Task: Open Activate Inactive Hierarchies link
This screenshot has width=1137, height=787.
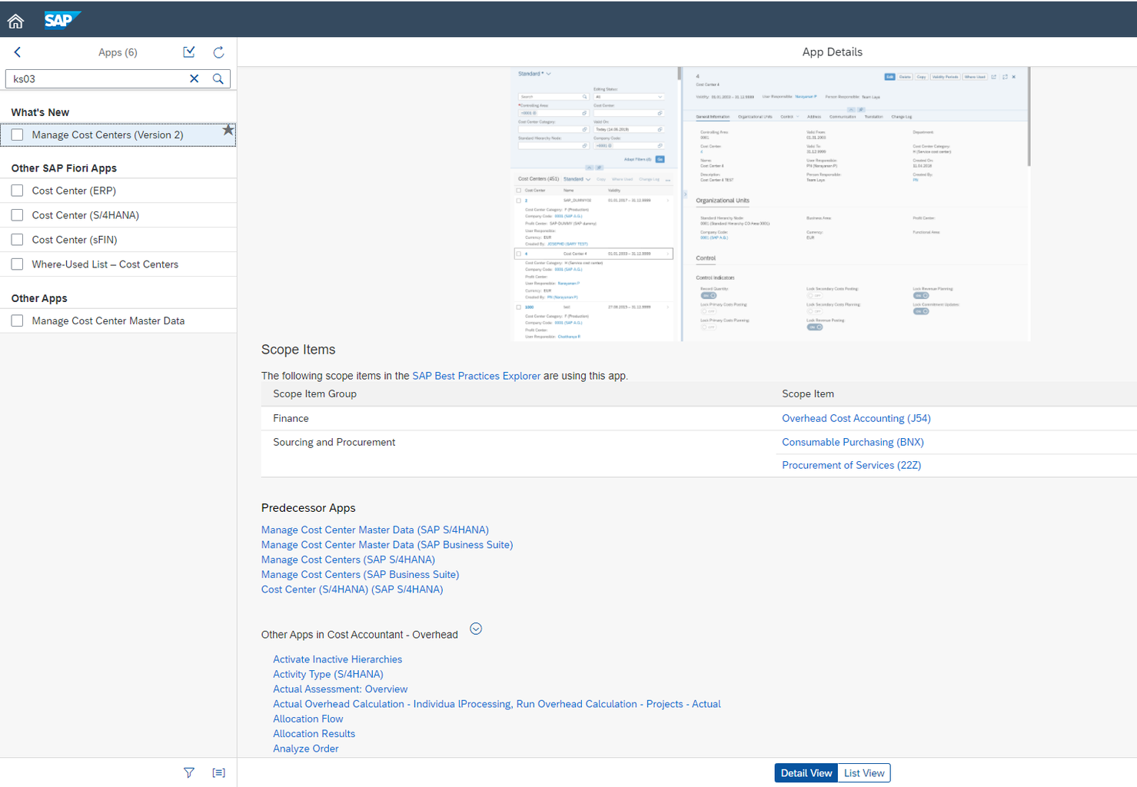Action: (x=337, y=659)
